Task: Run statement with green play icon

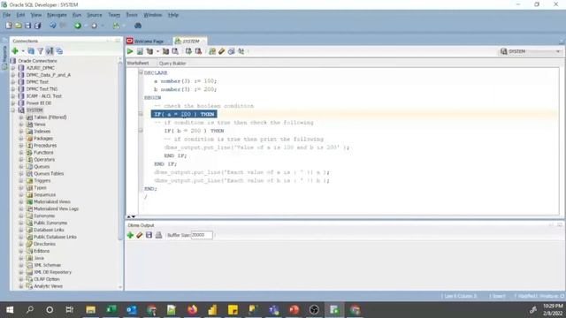Action: click(130, 51)
